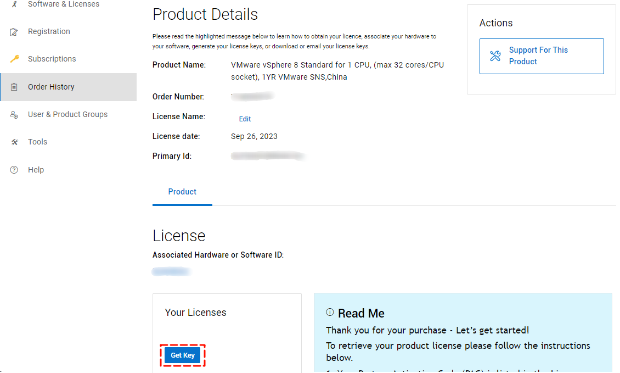Click the Help question mark icon
The height and width of the screenshot is (373, 620).
pos(14,170)
